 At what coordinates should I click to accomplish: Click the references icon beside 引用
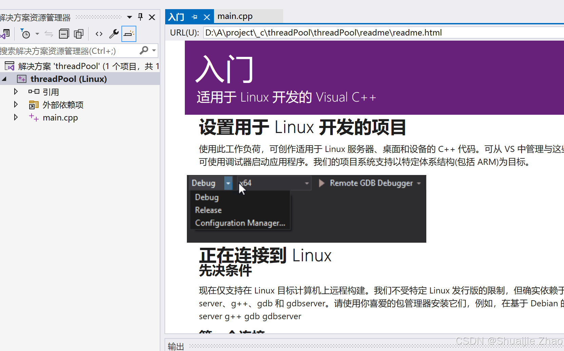(x=34, y=92)
